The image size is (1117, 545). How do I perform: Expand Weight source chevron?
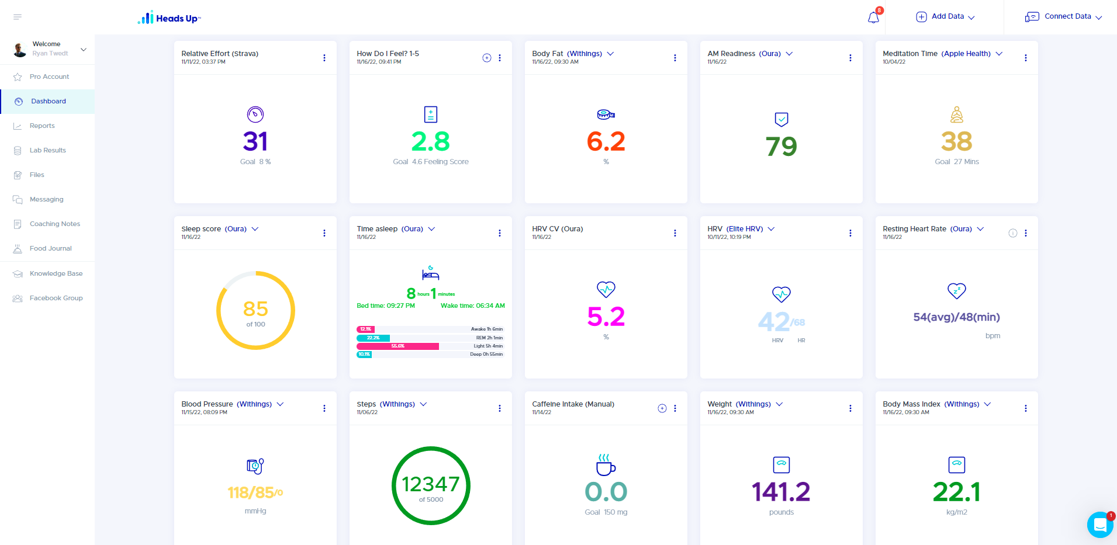tap(779, 404)
